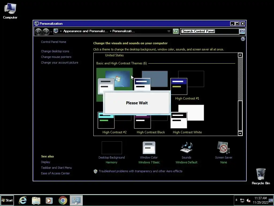Click the Harmony background name

point(111,162)
